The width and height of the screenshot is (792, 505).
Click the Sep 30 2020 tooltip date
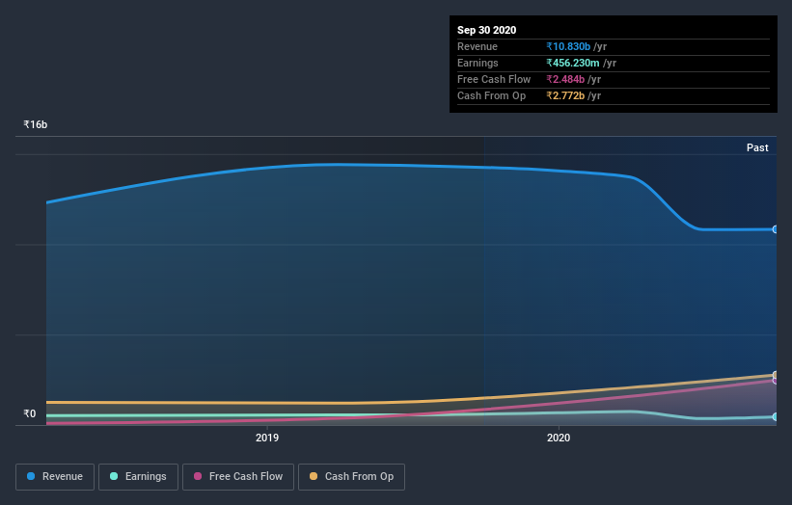point(486,30)
